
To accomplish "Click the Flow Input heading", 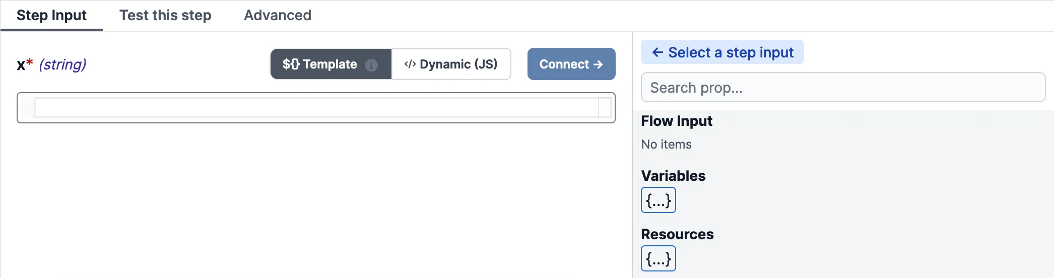I will pyautogui.click(x=677, y=121).
